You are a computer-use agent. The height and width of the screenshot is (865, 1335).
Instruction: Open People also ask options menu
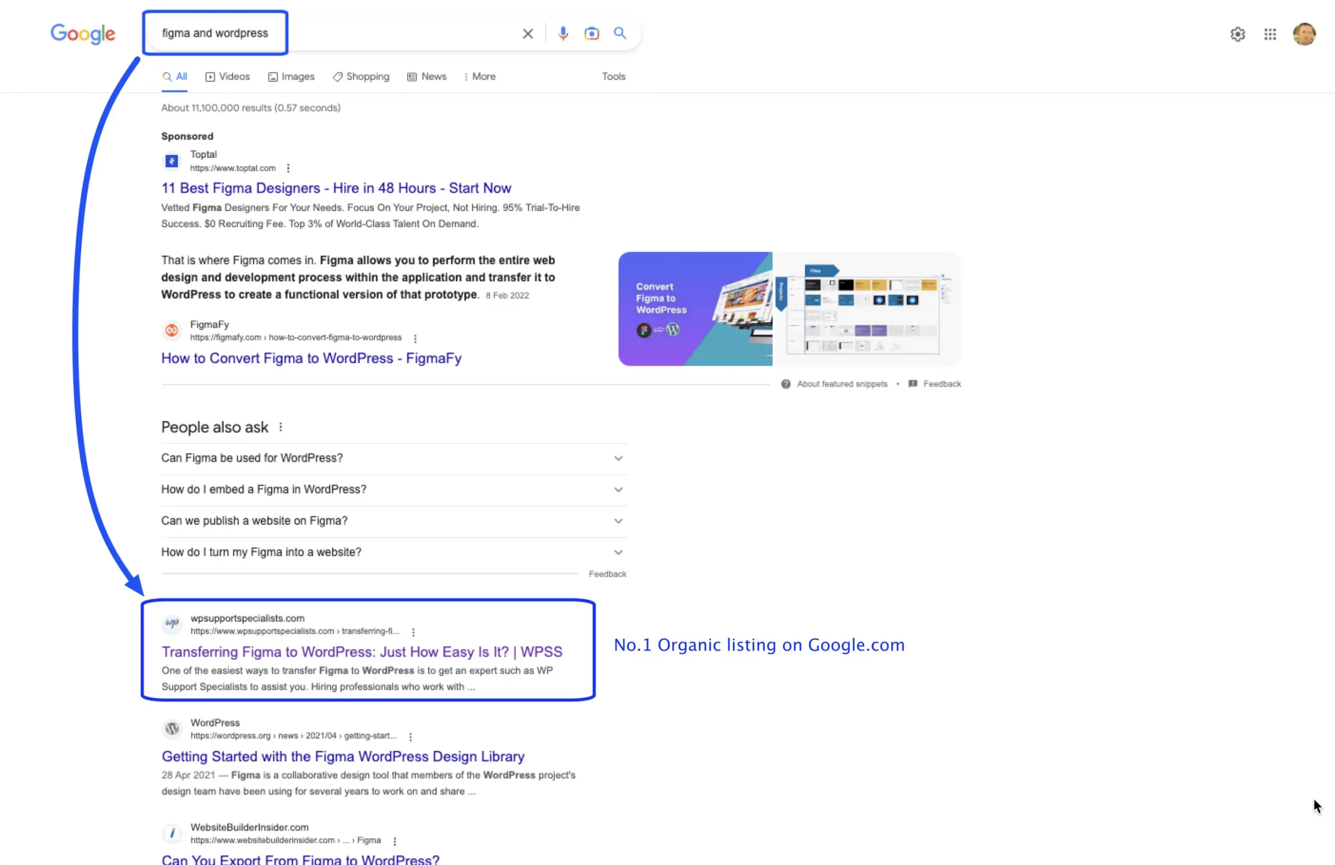281,427
